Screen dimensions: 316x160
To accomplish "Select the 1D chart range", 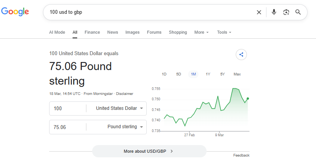I will click(164, 74).
